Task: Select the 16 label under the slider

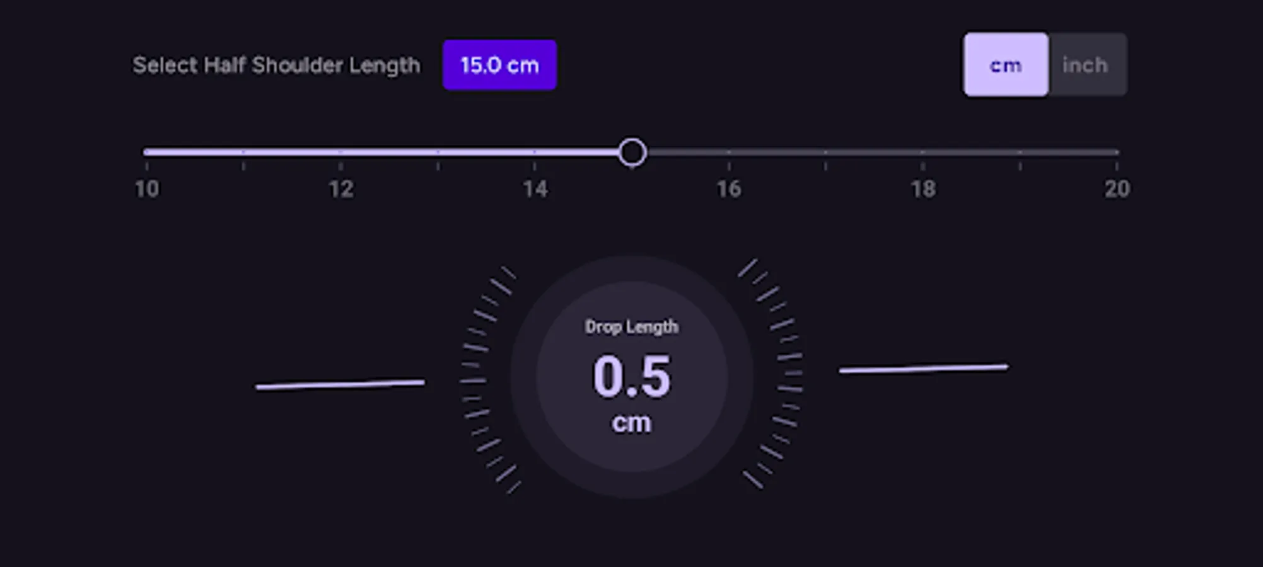Action: 729,188
